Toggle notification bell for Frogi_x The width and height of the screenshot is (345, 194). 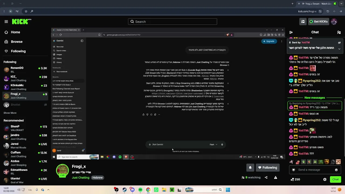click(250, 168)
